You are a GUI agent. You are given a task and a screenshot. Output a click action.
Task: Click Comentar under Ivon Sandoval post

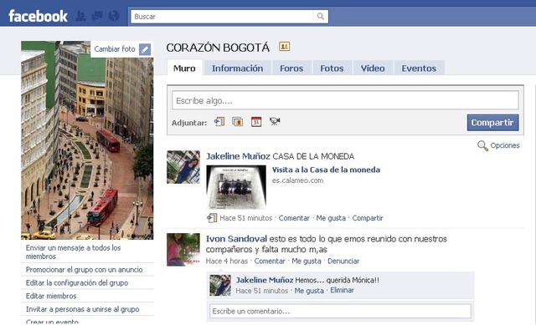coord(270,261)
